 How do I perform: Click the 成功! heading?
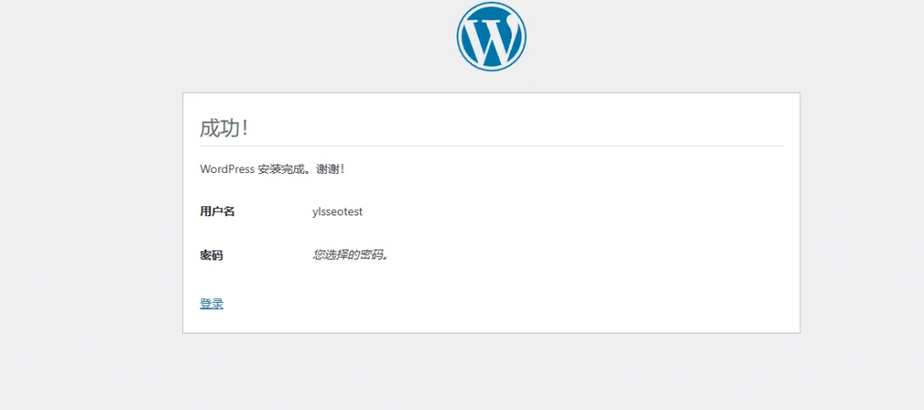224,128
